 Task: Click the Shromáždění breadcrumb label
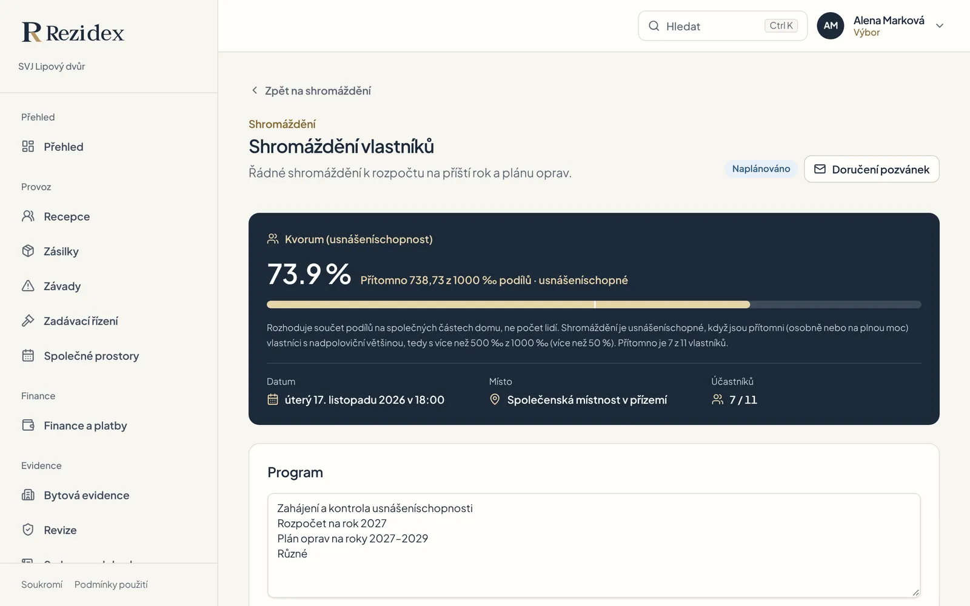point(282,124)
